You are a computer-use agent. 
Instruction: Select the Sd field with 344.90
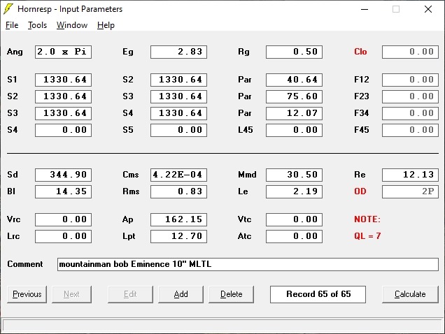click(63, 175)
